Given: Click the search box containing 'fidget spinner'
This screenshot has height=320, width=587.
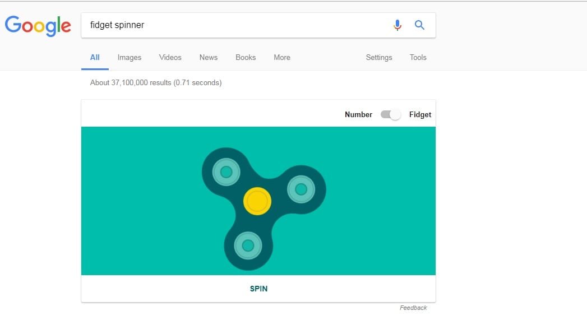Looking at the screenshot, I should 235,25.
